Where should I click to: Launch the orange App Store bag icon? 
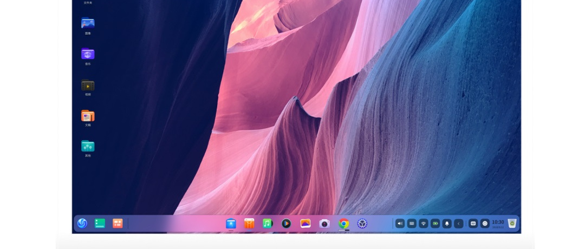click(x=249, y=223)
